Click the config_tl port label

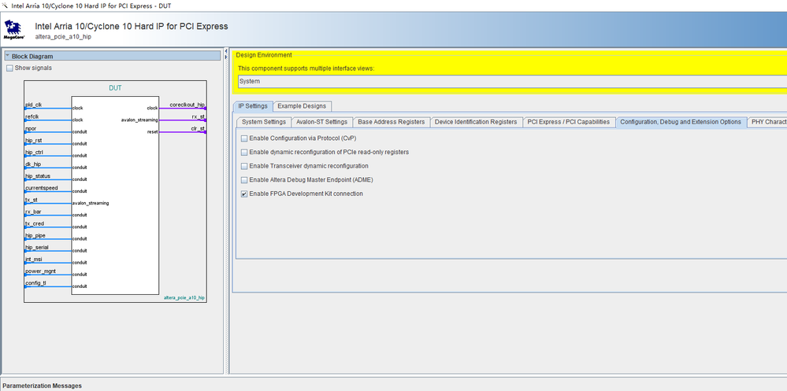(x=35, y=283)
